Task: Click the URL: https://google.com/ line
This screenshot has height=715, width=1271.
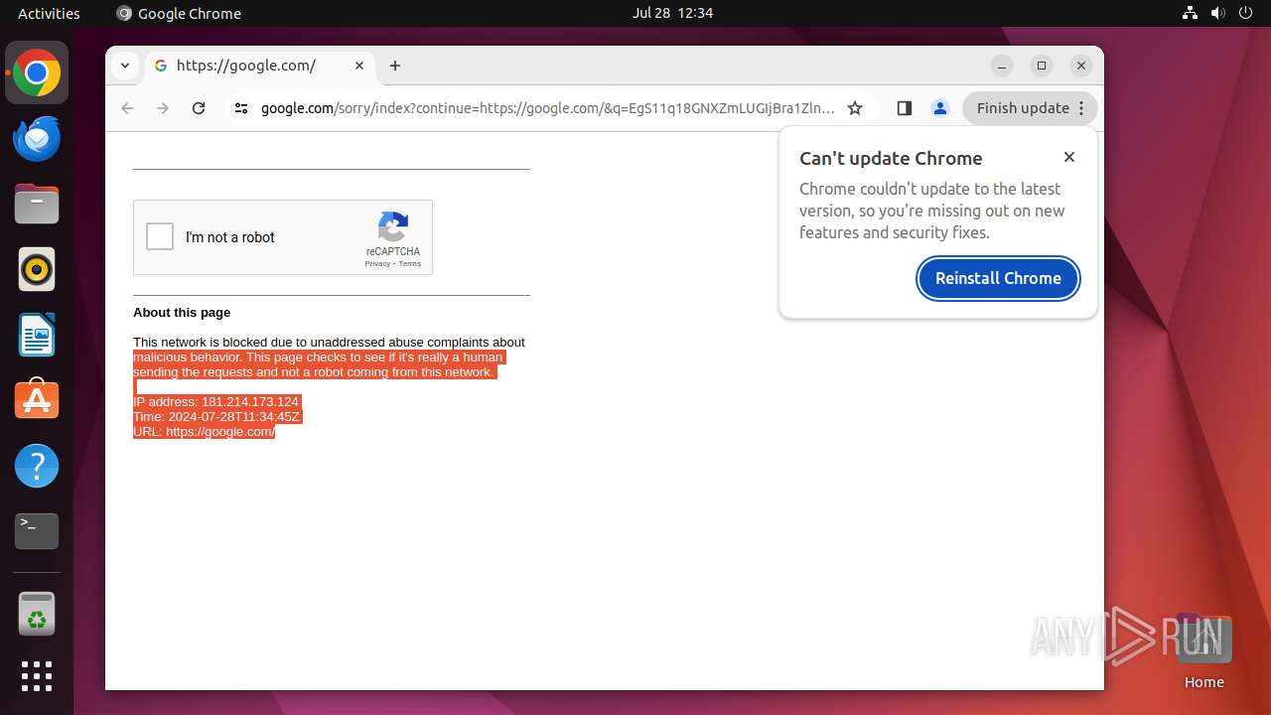Action: tap(204, 432)
